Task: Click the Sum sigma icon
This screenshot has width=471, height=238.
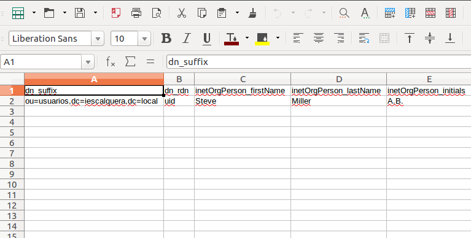Action: (130, 62)
